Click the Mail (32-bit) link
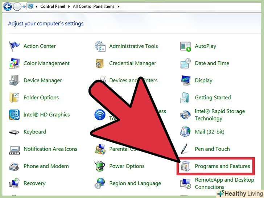264x198 pixels. click(x=210, y=132)
